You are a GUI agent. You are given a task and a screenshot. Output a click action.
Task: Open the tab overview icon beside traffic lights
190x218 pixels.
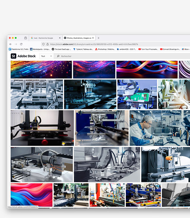[x=26, y=38]
